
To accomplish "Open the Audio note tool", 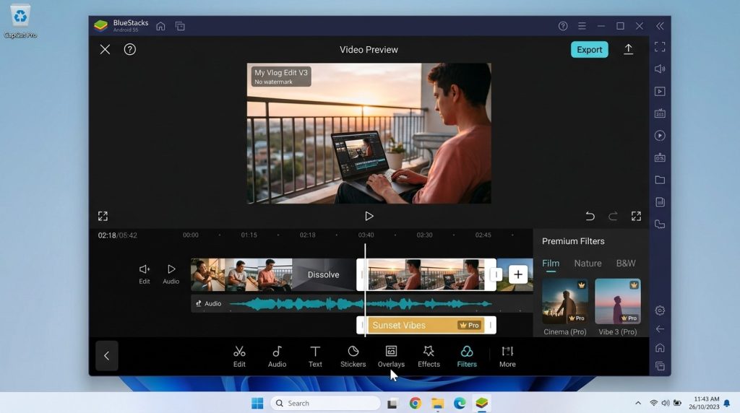I will coord(277,357).
